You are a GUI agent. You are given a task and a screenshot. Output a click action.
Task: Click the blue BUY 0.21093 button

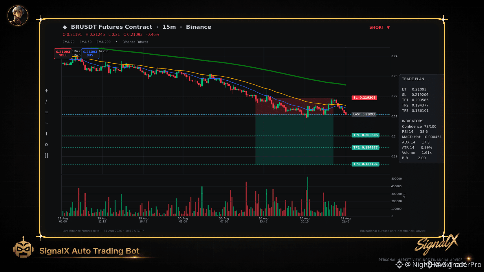coord(90,53)
